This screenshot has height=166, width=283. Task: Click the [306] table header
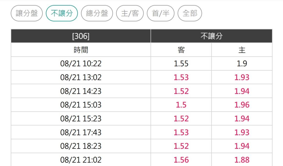81,36
